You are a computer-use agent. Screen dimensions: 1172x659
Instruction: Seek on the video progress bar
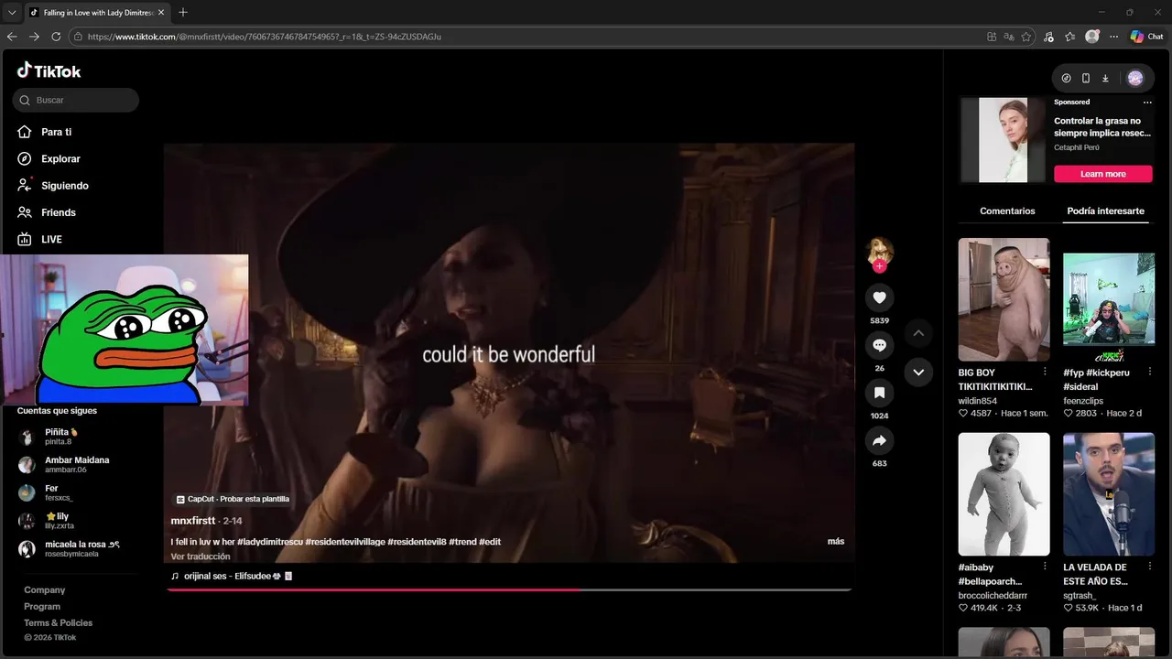click(x=508, y=589)
